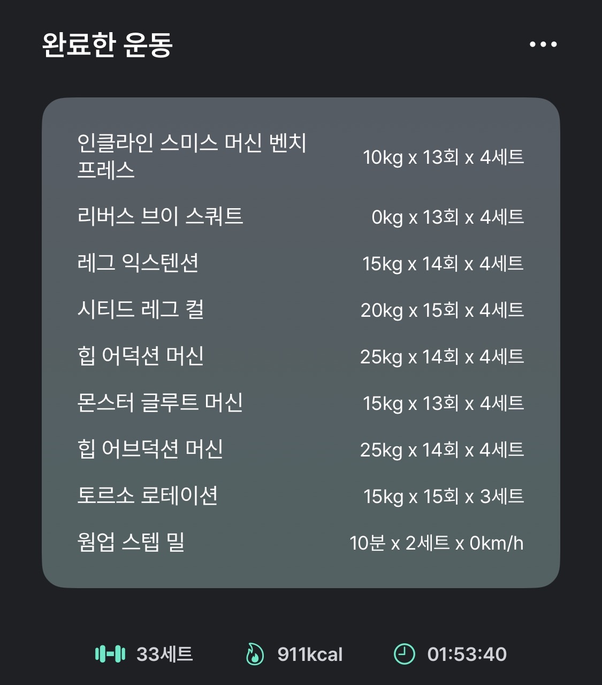
Task: Click 10kg x 13회 x 4세트 details
Action: tap(444, 157)
